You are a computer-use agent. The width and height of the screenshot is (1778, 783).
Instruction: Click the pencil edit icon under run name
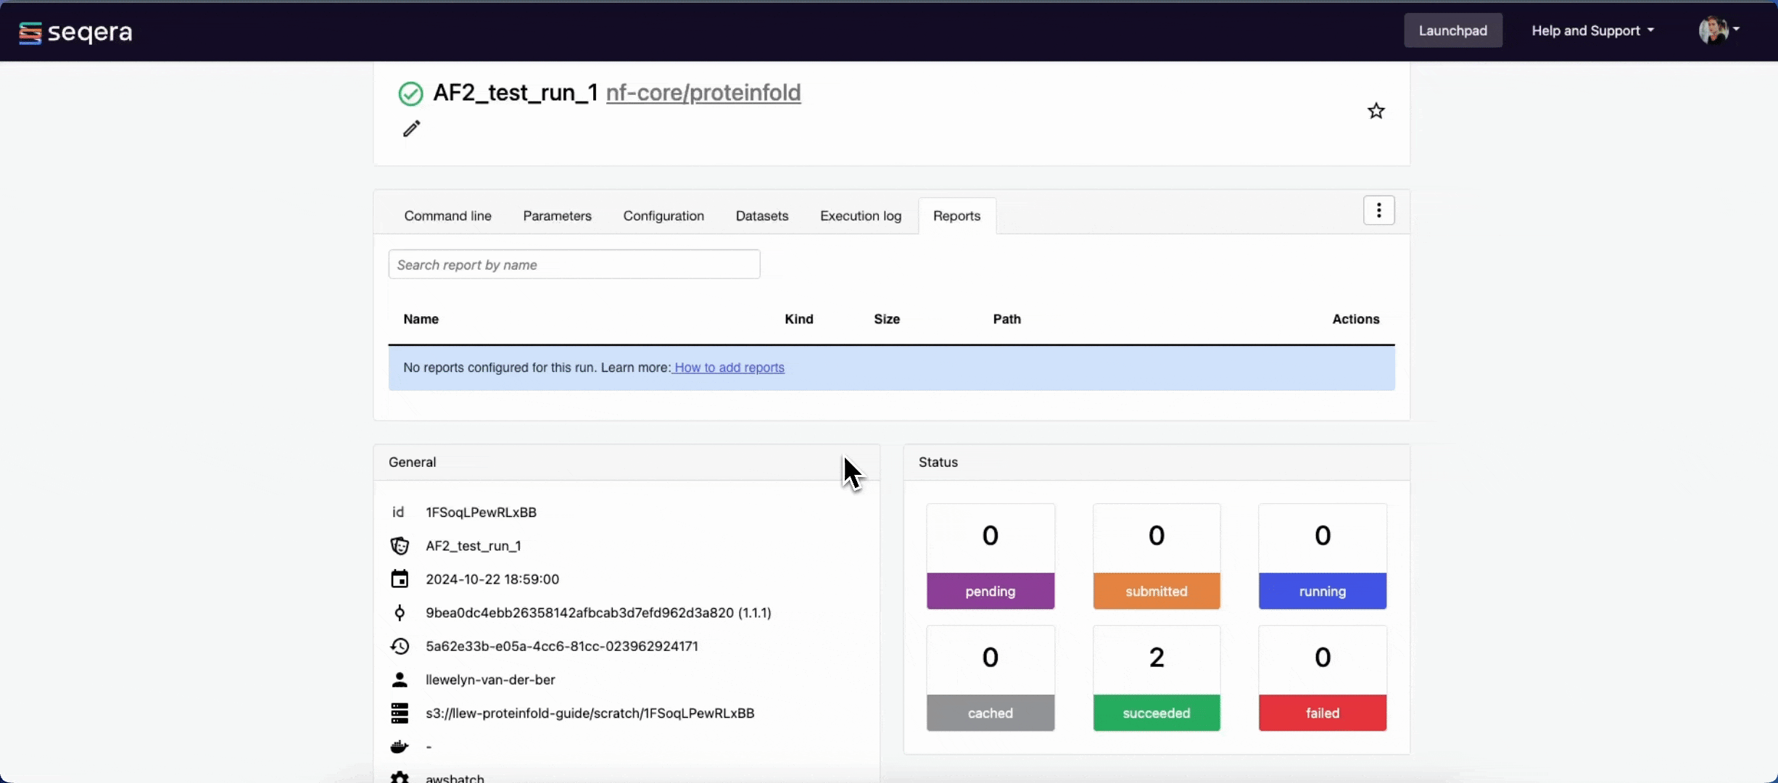(x=411, y=129)
